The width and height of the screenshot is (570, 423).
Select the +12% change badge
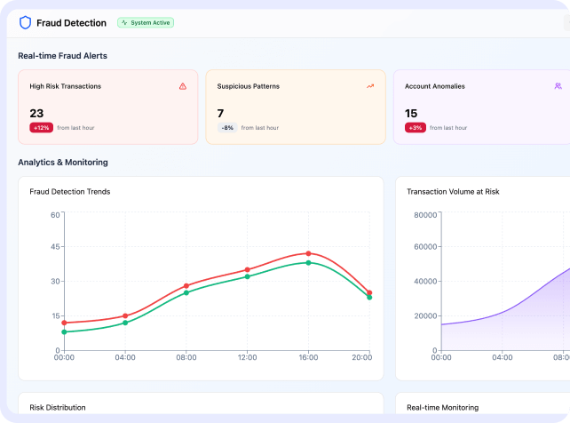tap(41, 128)
